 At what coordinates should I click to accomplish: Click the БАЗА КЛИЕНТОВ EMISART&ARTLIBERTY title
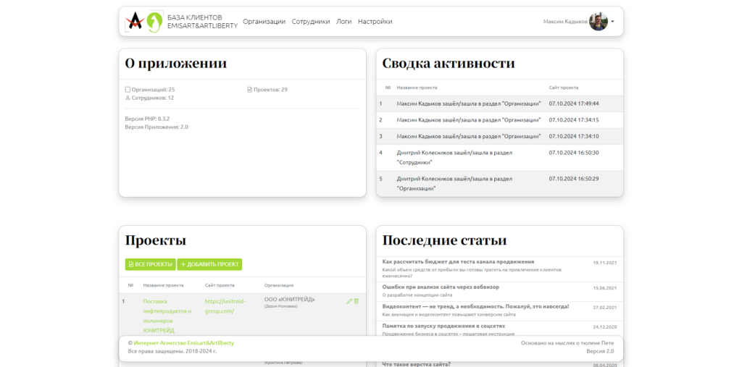pos(202,22)
